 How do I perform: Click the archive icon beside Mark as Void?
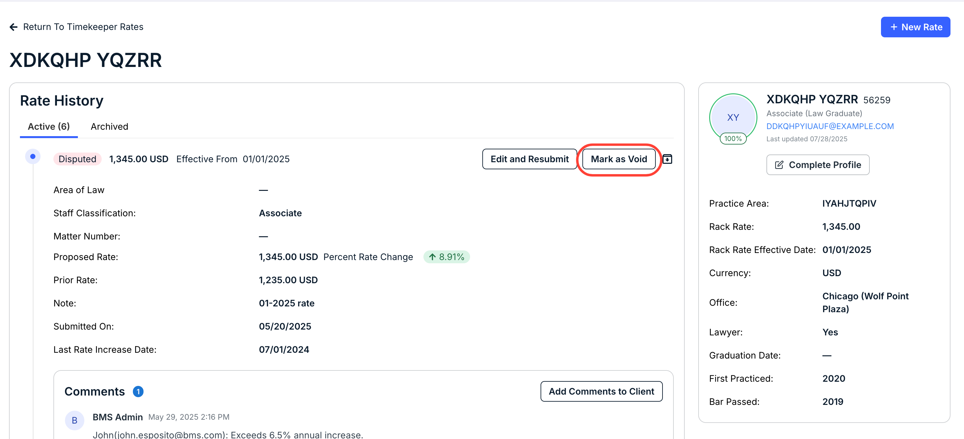667,159
